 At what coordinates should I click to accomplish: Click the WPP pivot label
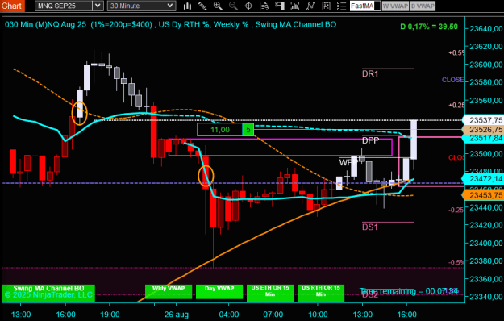(x=348, y=162)
